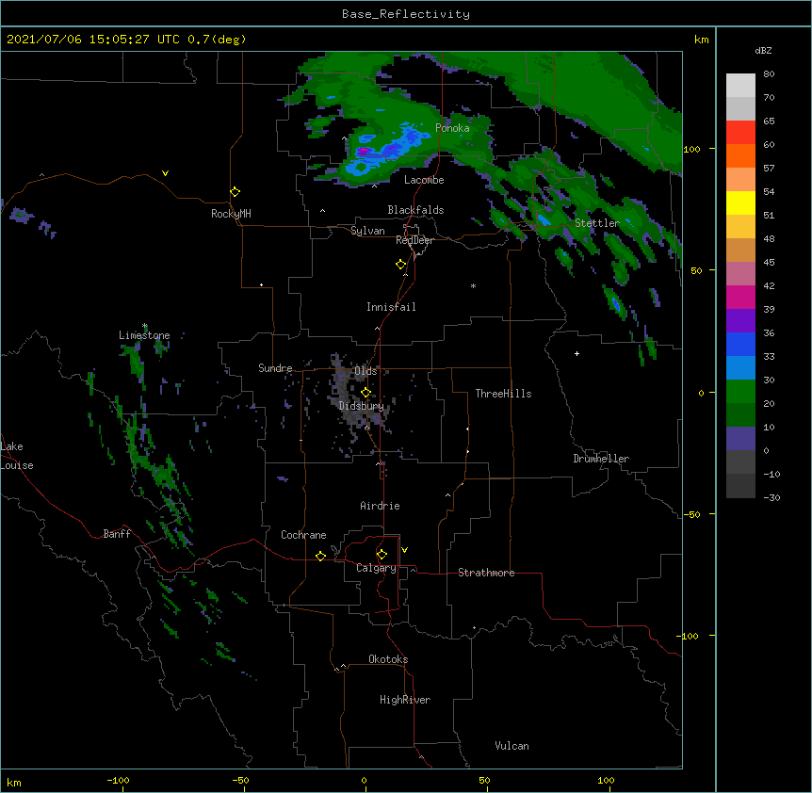
Task: Click the Okotoks label
Action: [388, 659]
